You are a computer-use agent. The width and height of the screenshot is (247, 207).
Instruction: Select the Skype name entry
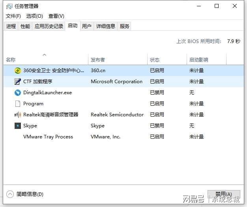point(30,126)
